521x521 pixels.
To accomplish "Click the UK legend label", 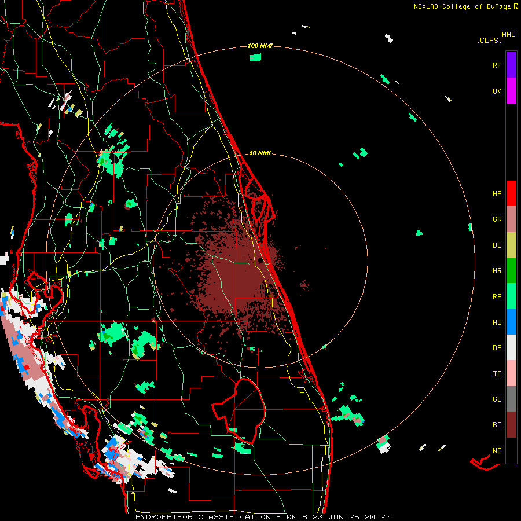I will (x=497, y=91).
